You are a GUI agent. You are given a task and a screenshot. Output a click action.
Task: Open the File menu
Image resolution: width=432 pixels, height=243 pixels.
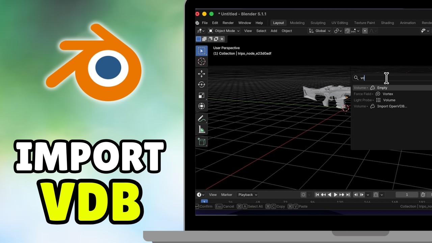pyautogui.click(x=205, y=23)
